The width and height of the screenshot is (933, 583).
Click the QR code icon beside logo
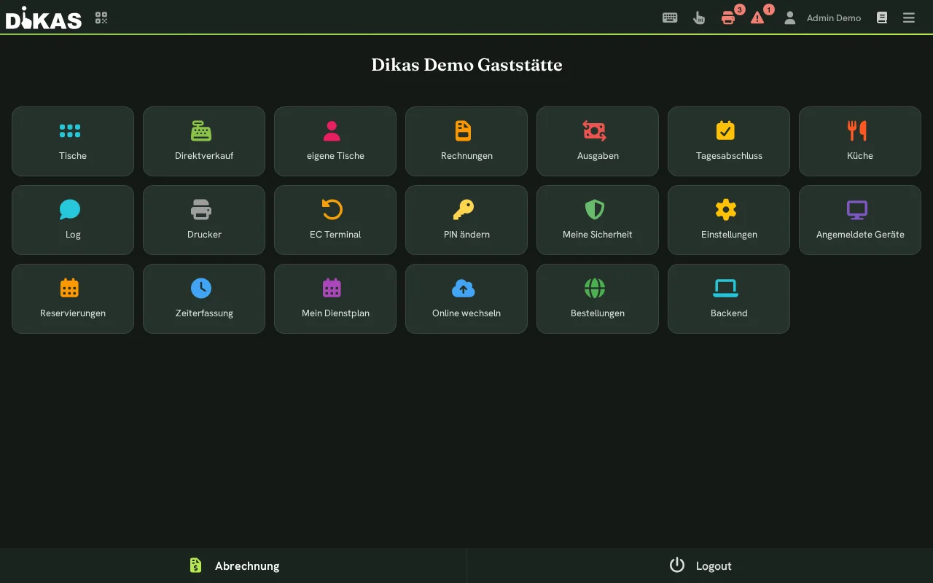(101, 17)
